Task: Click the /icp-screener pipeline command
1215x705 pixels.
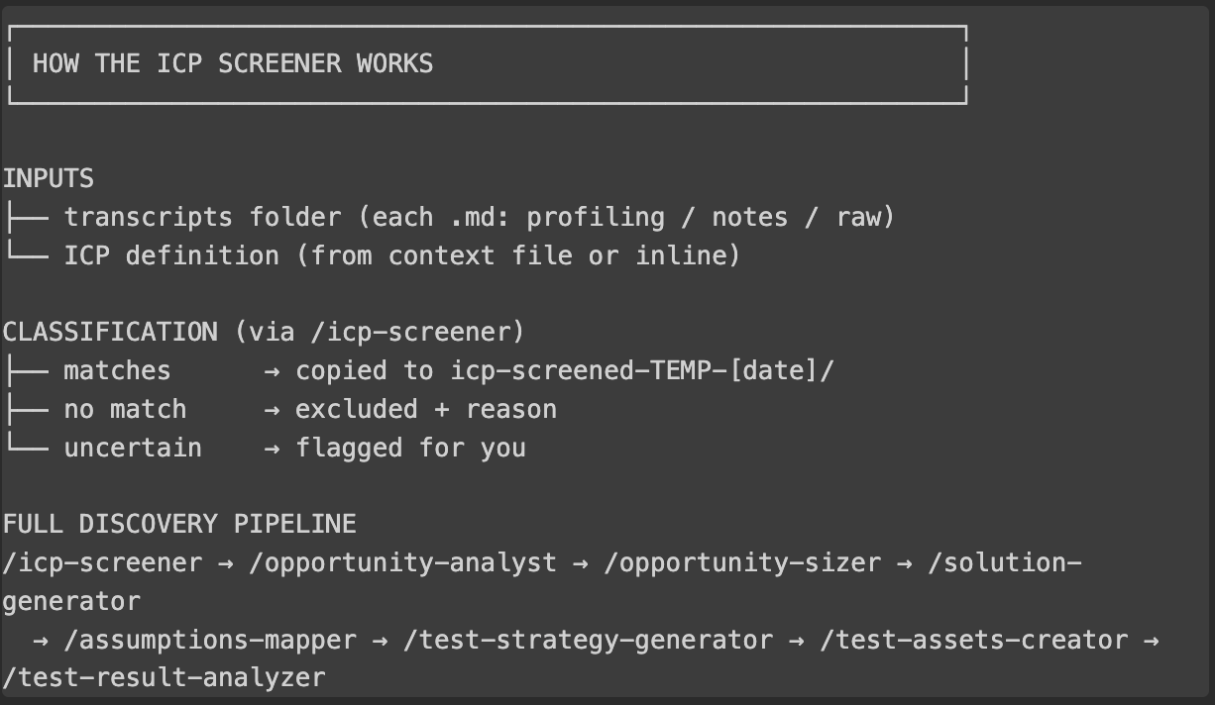Action: point(102,562)
